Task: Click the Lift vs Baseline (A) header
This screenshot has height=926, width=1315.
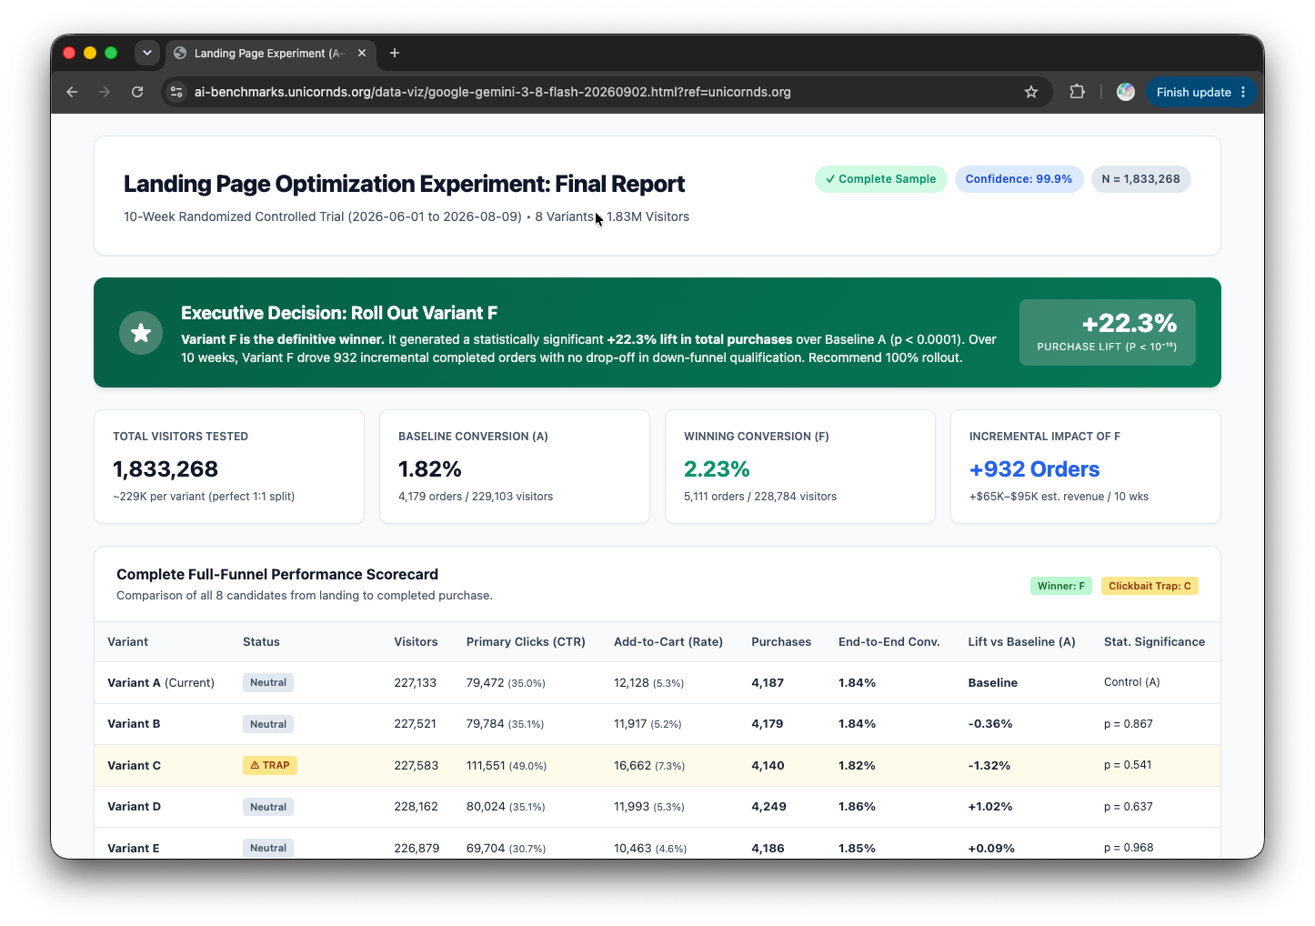Action: tap(1021, 641)
